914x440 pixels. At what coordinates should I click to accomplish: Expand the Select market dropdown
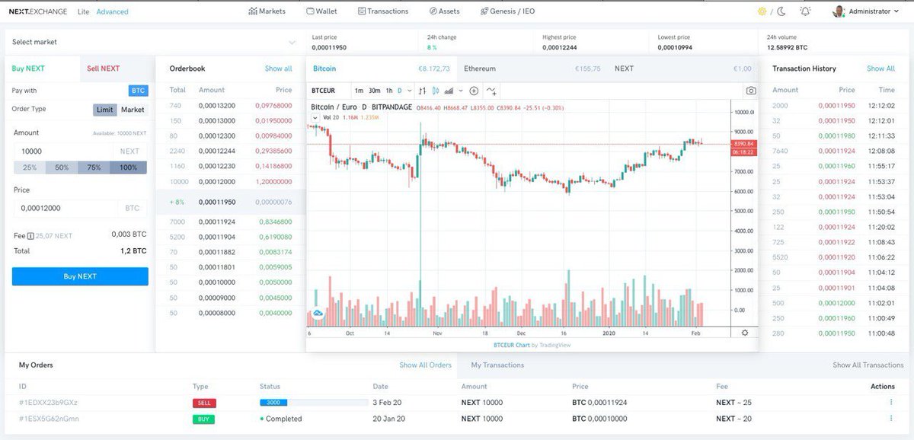coord(292,43)
